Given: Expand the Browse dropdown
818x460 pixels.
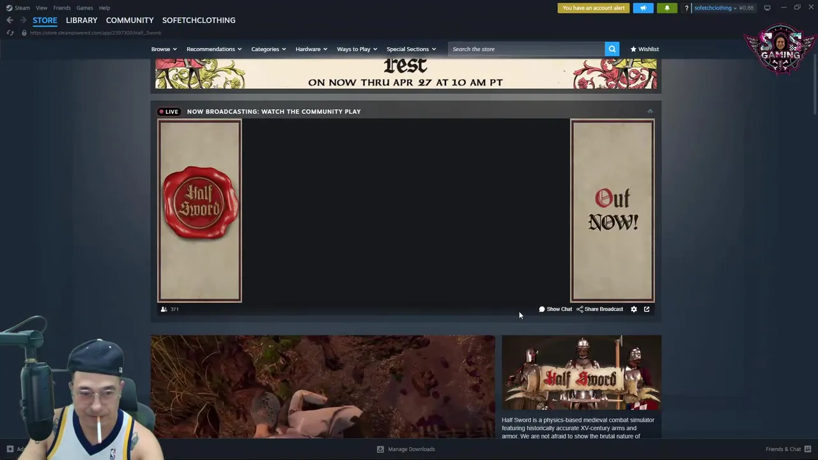Looking at the screenshot, I should [x=164, y=49].
